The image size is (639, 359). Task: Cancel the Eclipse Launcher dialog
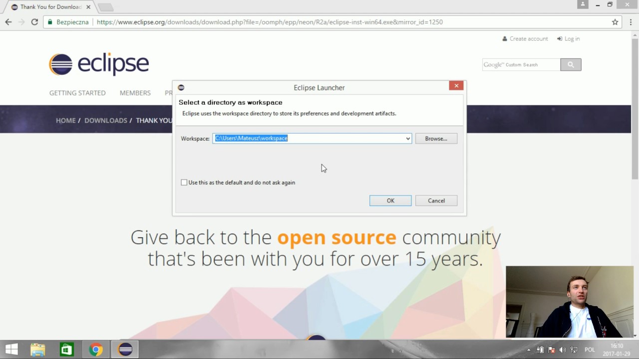436,200
